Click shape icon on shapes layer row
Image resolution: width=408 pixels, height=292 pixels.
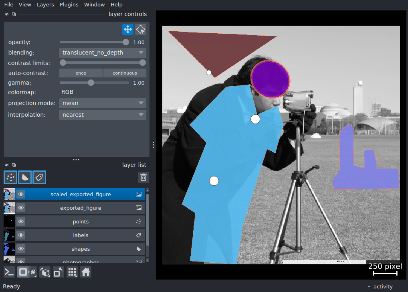(139, 249)
